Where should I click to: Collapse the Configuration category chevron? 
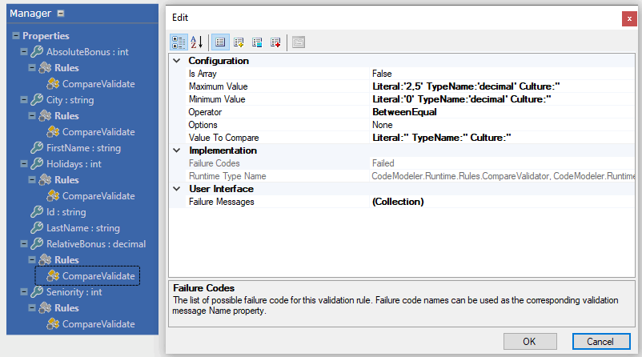coord(177,61)
